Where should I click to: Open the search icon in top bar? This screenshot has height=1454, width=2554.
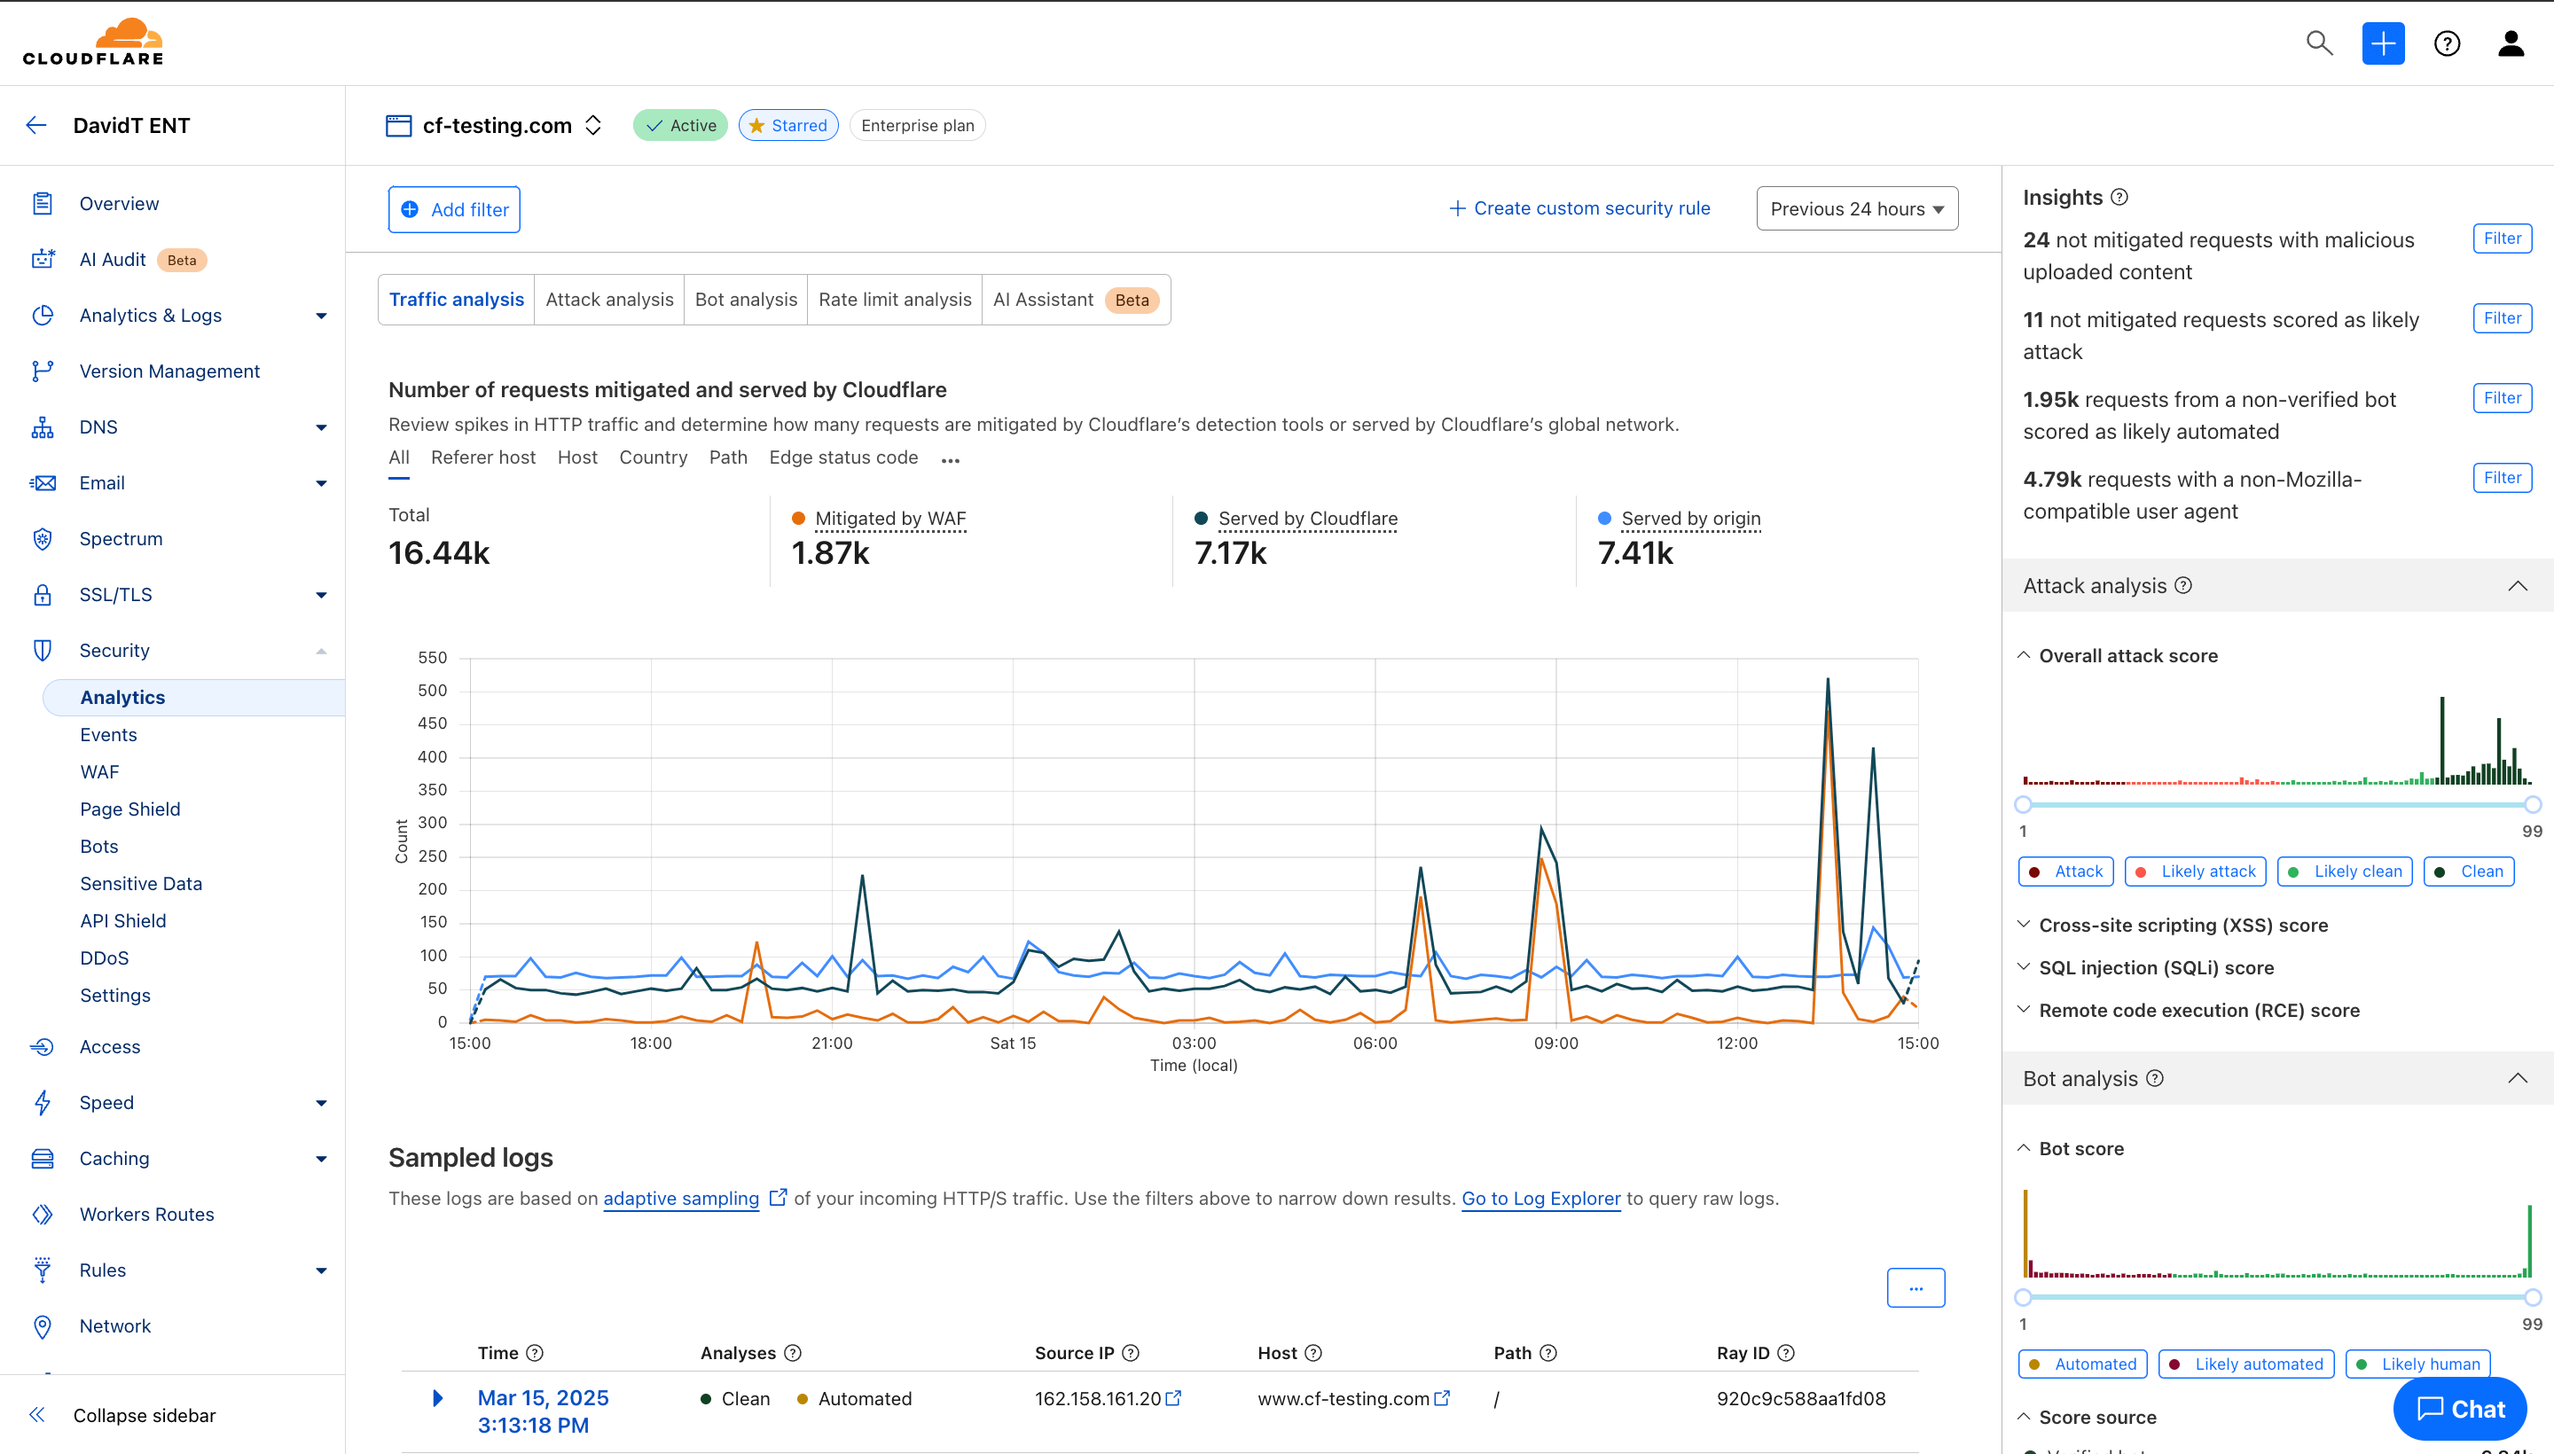pyautogui.click(x=2319, y=43)
